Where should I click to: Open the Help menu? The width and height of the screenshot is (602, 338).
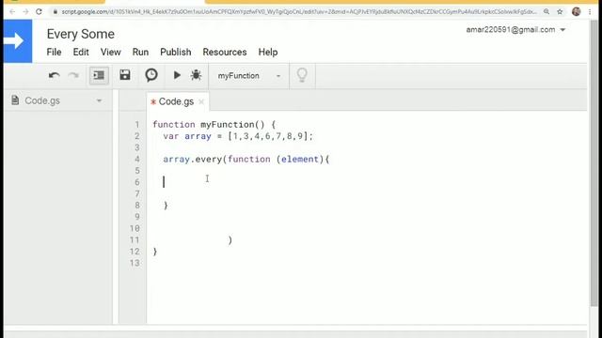coord(268,53)
